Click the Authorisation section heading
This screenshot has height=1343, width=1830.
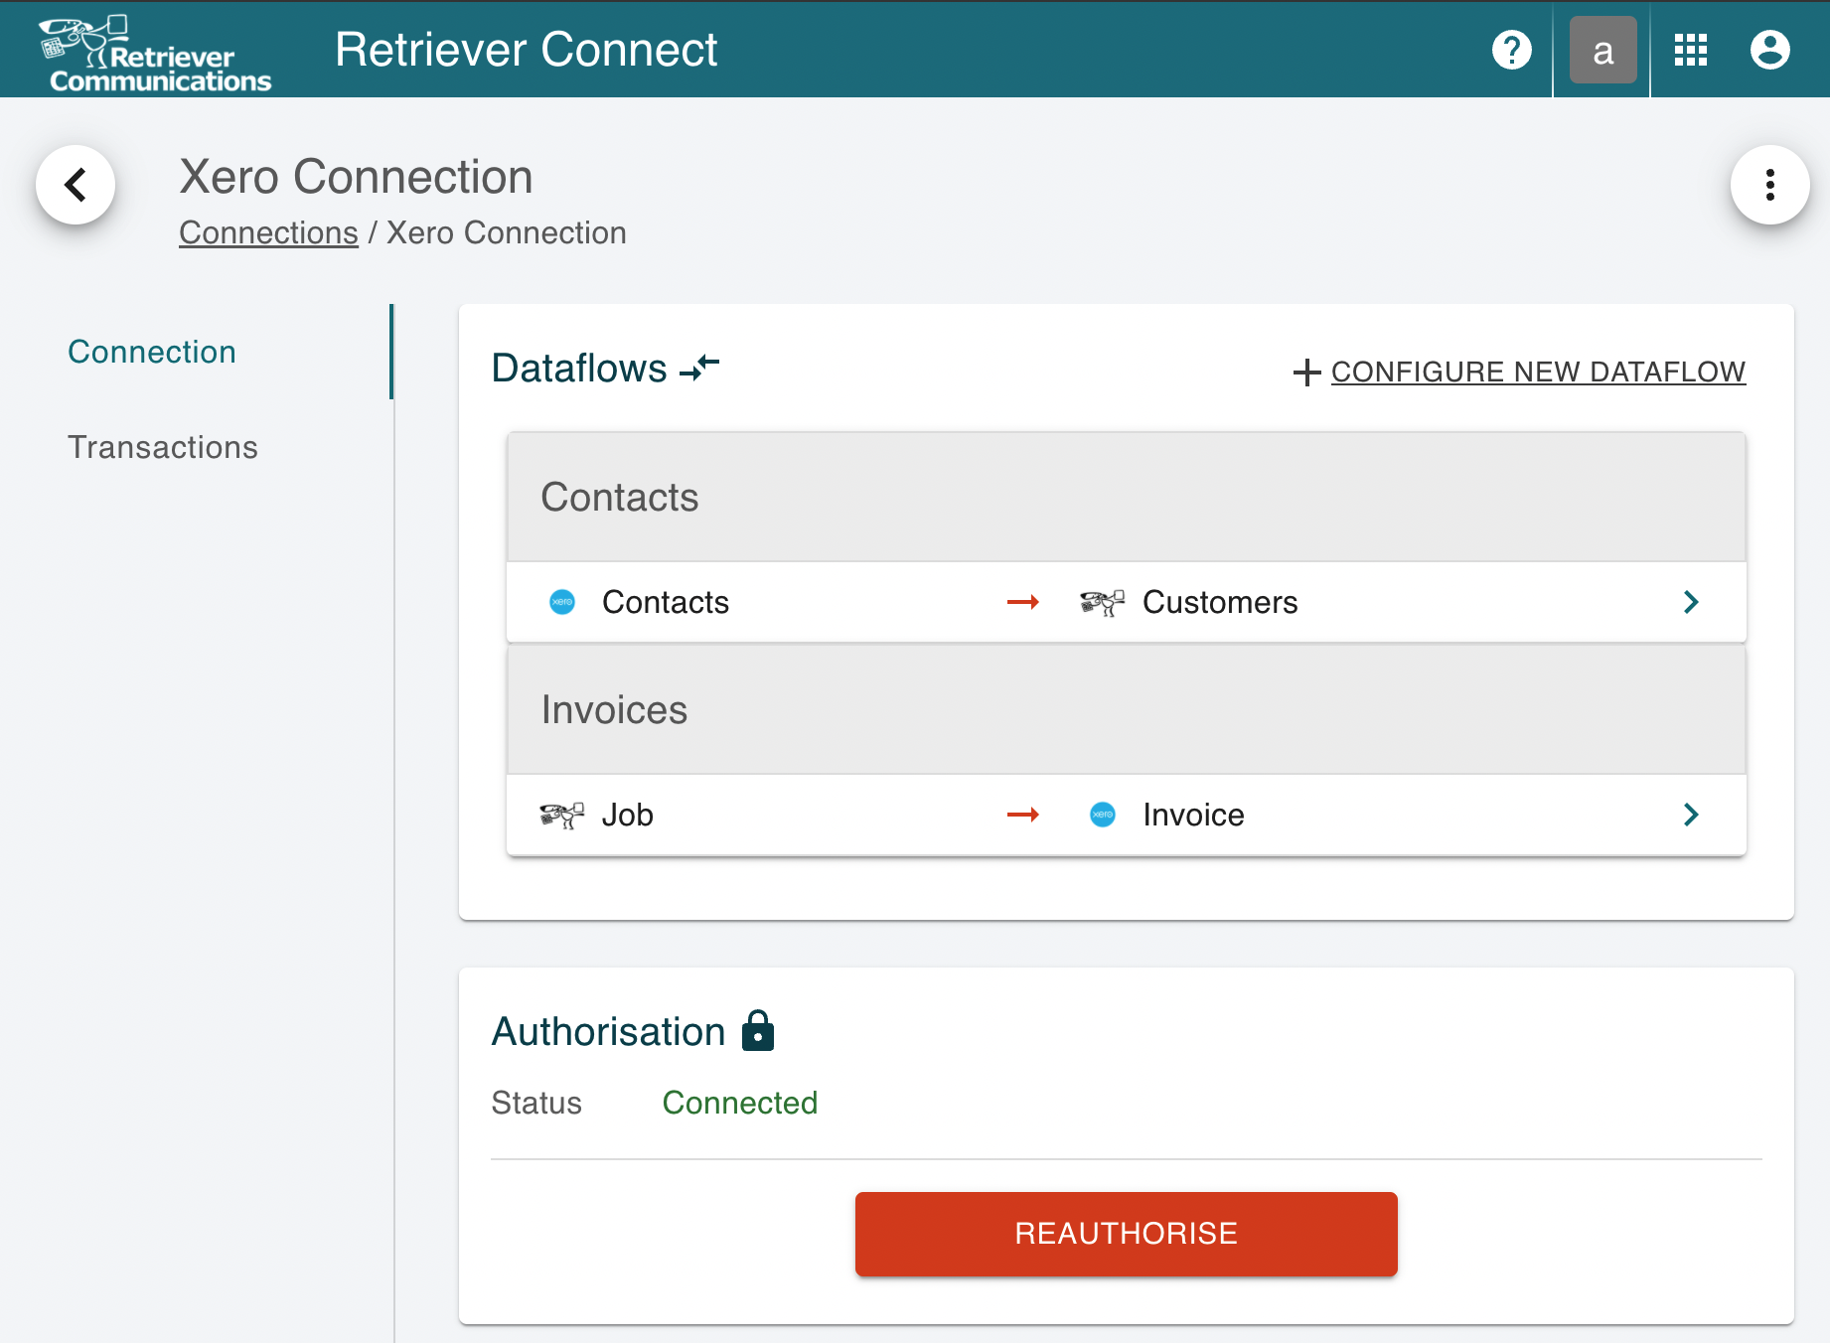coord(608,1031)
